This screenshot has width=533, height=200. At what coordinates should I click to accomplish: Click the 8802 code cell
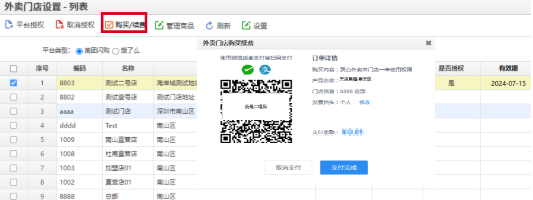point(79,97)
